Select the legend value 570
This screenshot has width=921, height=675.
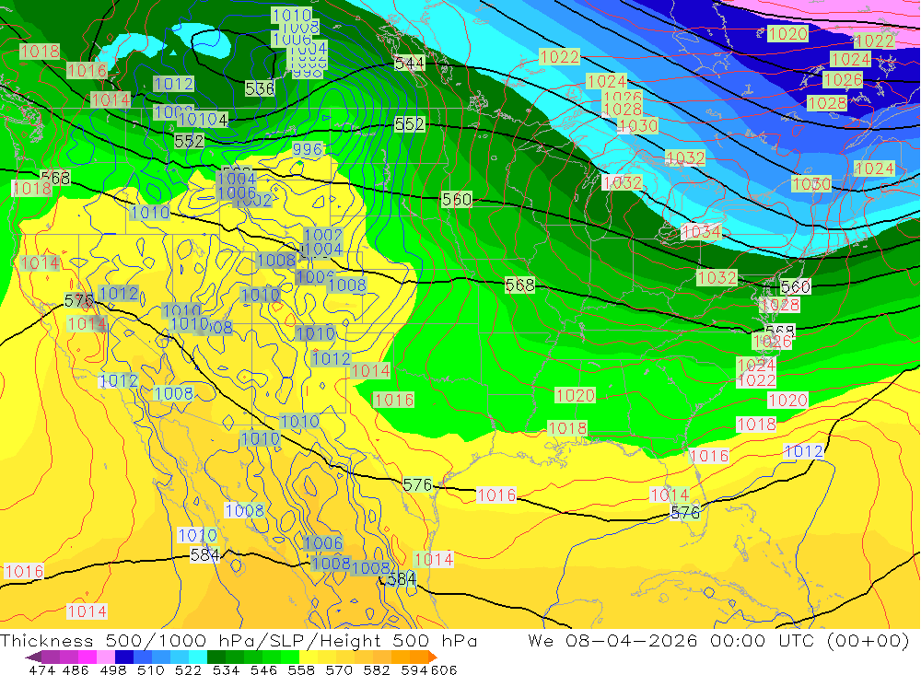[338, 669]
